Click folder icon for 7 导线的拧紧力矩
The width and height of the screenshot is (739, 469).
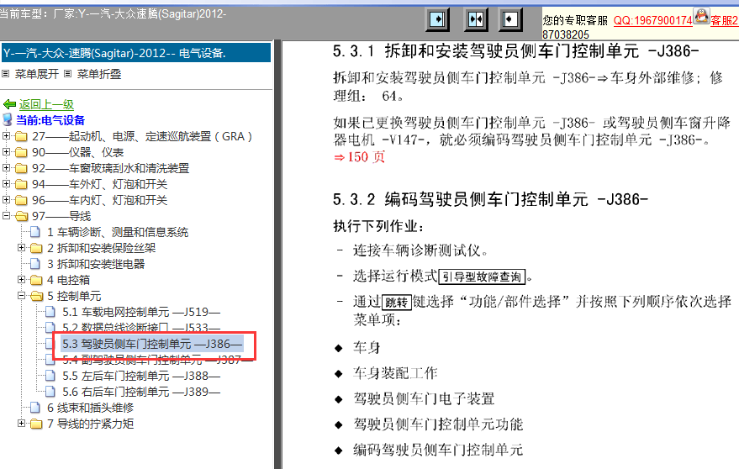point(36,424)
